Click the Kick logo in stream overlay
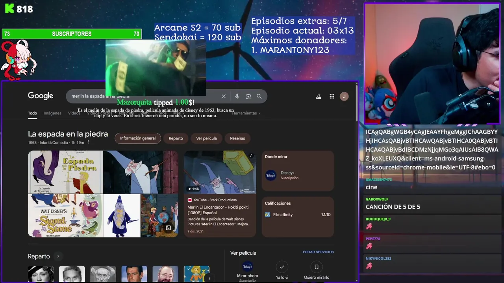 pos(9,9)
